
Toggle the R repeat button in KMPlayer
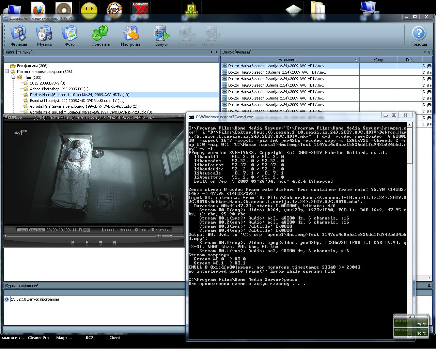pyautogui.click(x=85, y=230)
